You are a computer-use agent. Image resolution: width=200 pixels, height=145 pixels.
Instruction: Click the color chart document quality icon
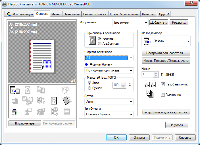tap(14, 112)
